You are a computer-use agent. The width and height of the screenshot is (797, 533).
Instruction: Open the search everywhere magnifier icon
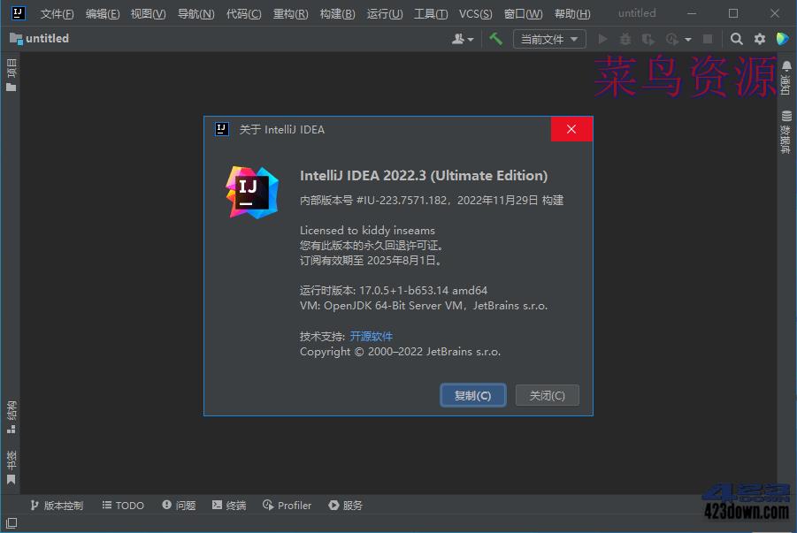tap(736, 39)
